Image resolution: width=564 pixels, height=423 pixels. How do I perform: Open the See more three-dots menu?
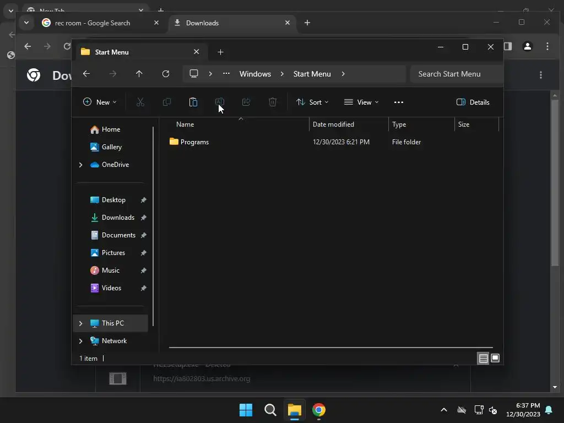coord(399,102)
